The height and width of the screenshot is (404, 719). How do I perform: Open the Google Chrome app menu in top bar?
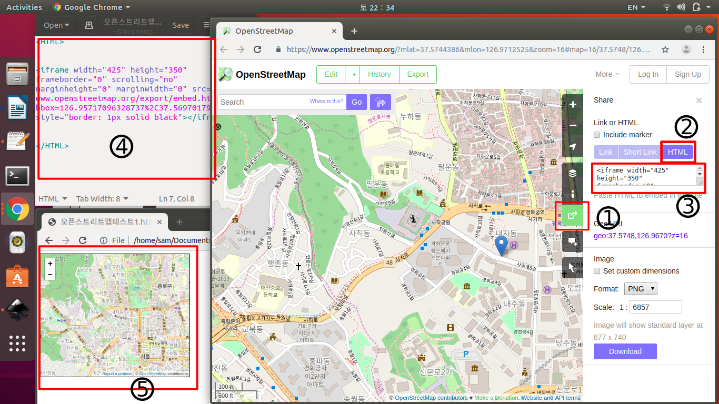click(x=92, y=7)
